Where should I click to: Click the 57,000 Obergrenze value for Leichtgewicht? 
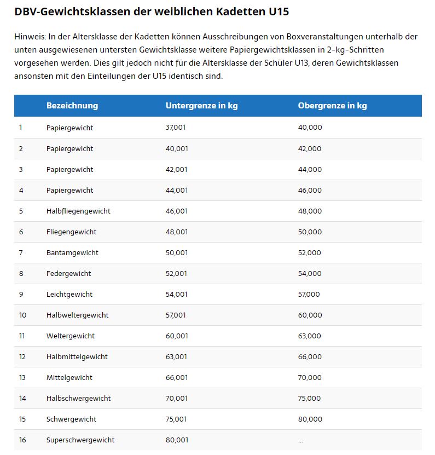click(309, 294)
